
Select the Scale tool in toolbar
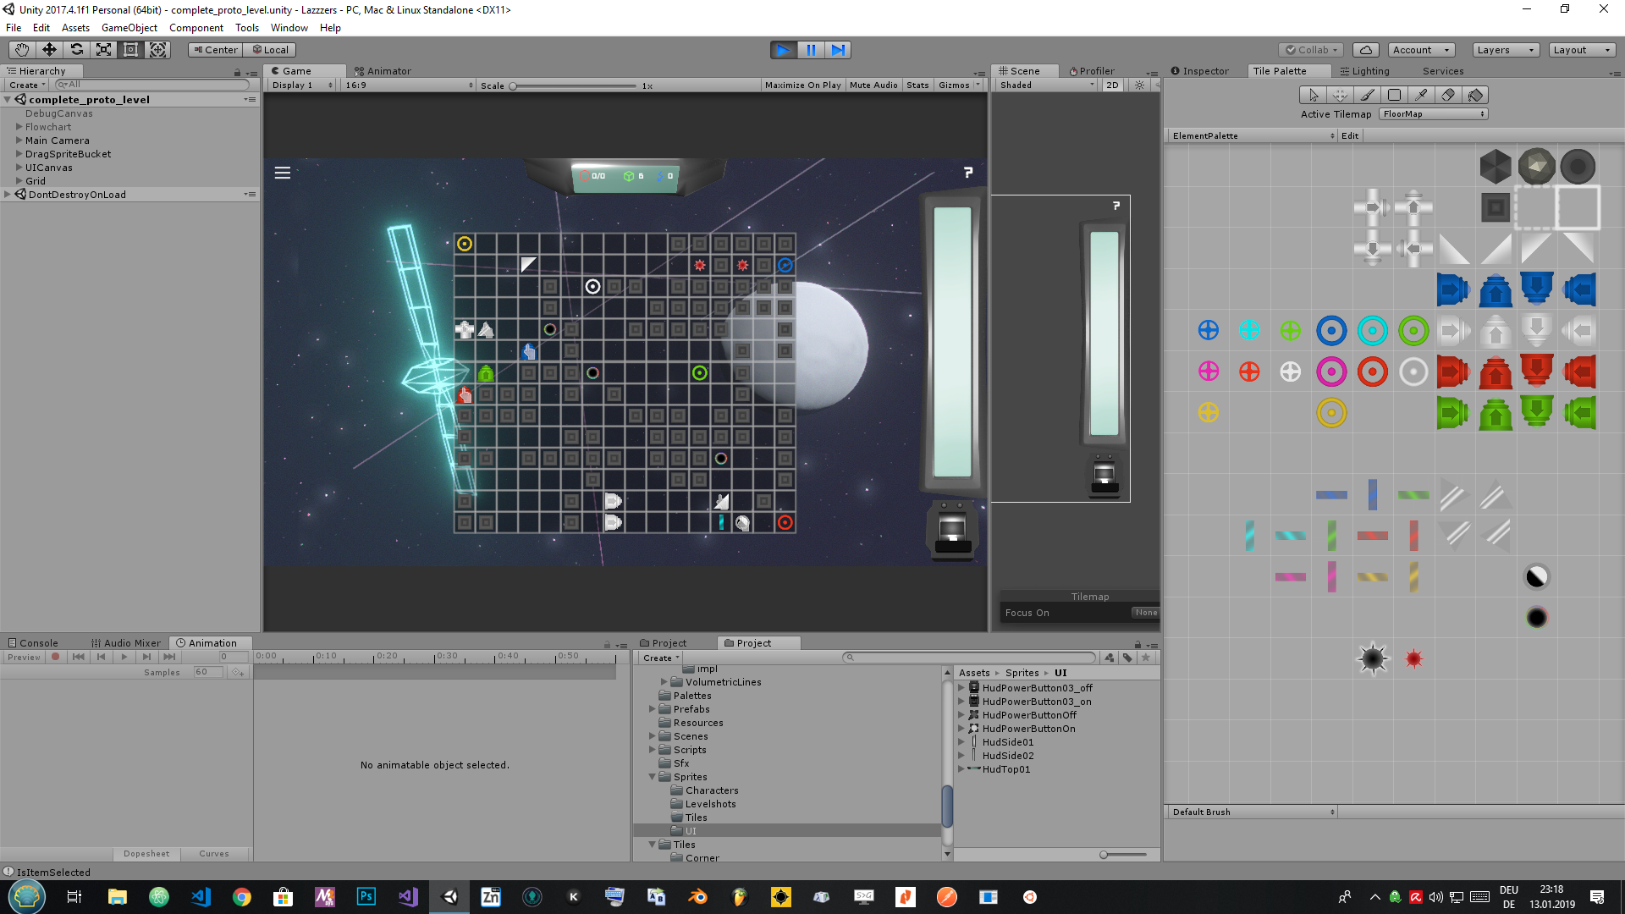[x=103, y=50]
